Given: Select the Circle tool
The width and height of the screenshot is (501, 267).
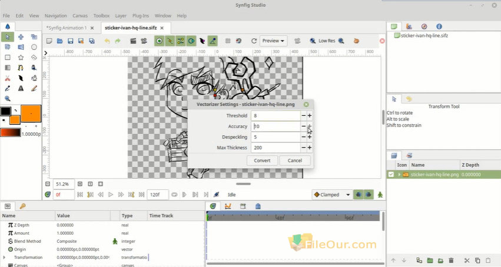Looking at the screenshot, I should tap(34, 47).
